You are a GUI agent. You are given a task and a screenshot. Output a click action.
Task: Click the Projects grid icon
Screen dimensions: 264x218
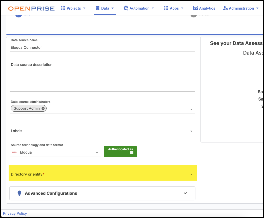63,8
